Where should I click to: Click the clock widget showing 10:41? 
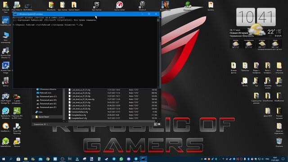pos(256,17)
